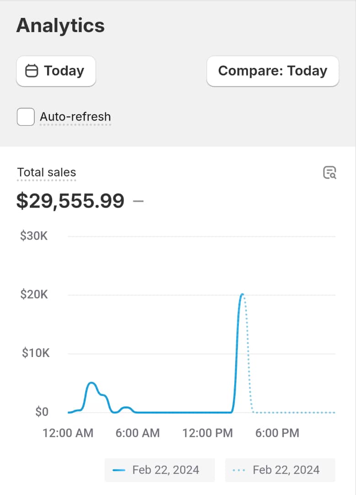Click the calendar icon beside Today
Screen dimensions: 356x495
(x=32, y=71)
